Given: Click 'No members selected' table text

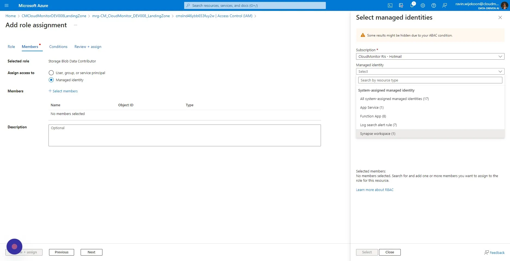Looking at the screenshot, I should tap(68, 114).
